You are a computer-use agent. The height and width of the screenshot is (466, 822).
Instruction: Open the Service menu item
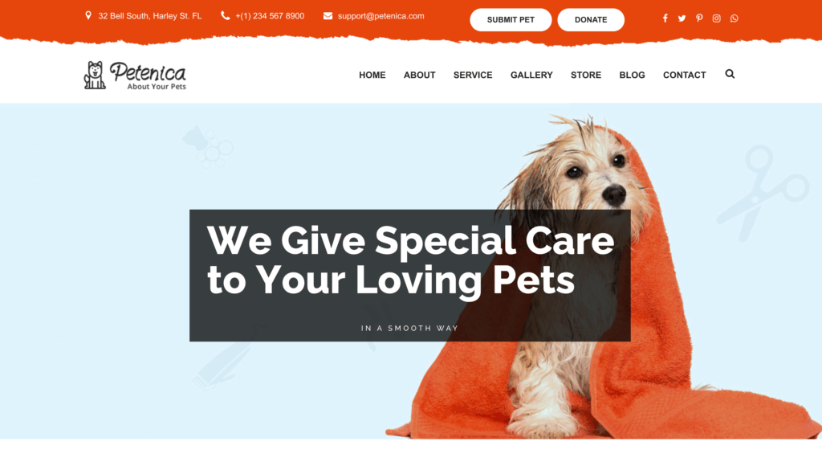(473, 75)
